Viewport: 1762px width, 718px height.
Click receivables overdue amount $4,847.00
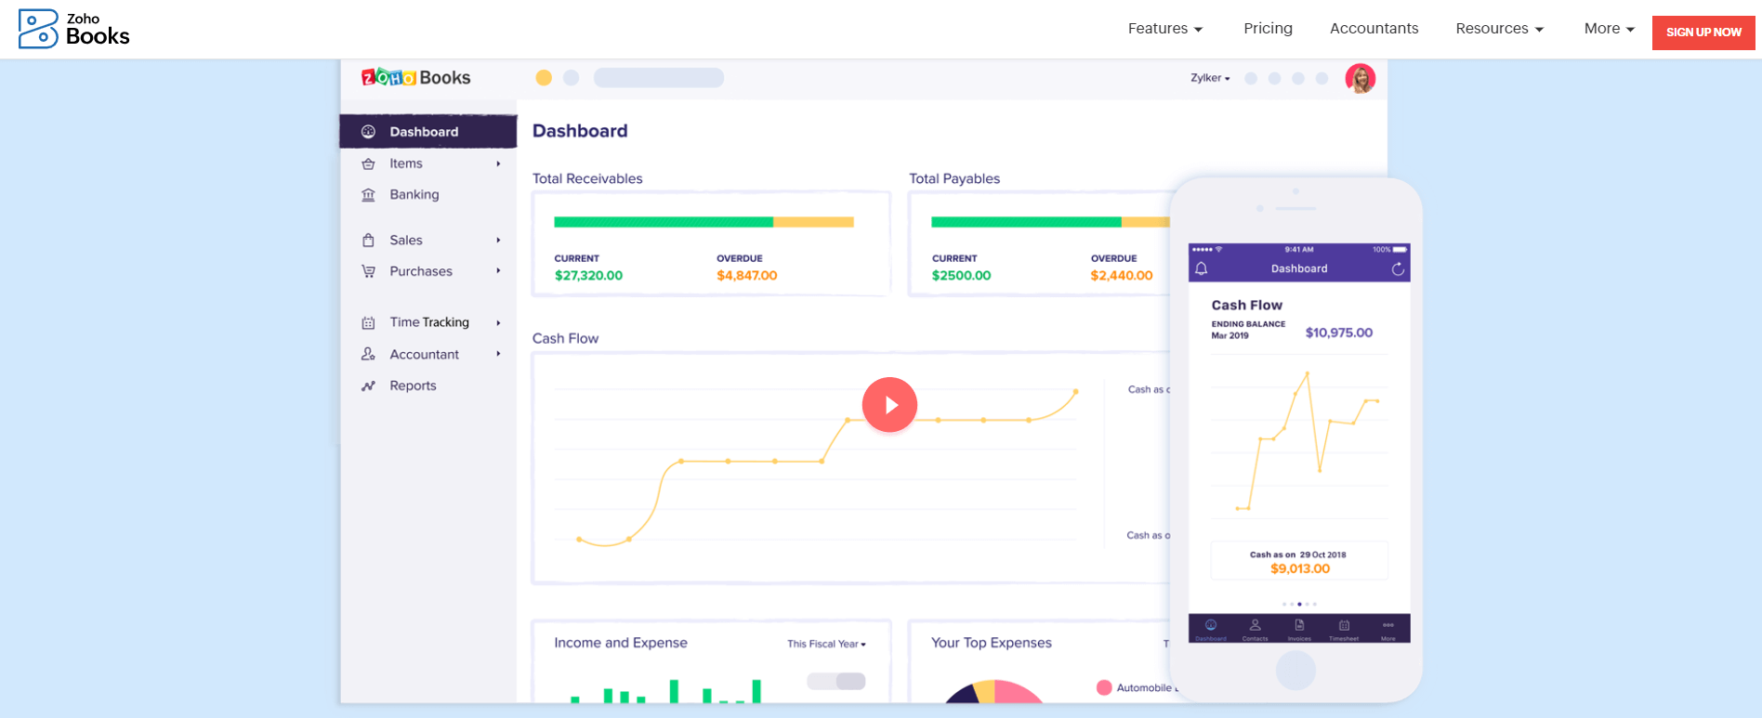746,276
